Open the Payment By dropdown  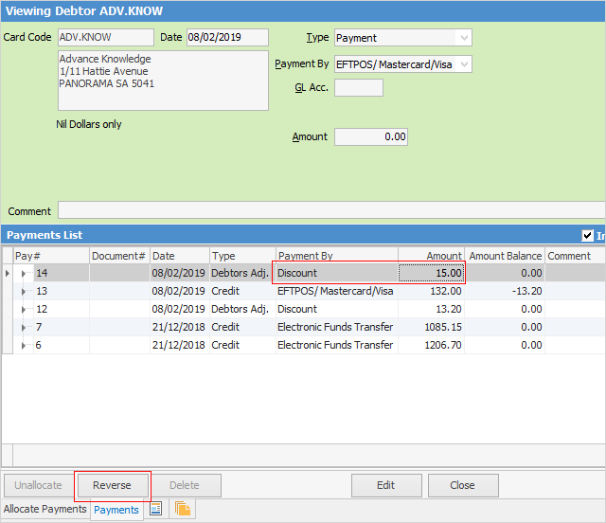point(463,64)
